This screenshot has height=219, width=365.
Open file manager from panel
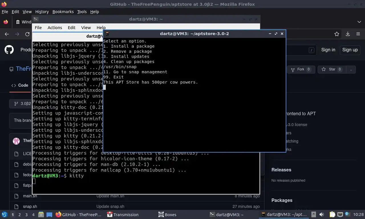click(x=41, y=215)
